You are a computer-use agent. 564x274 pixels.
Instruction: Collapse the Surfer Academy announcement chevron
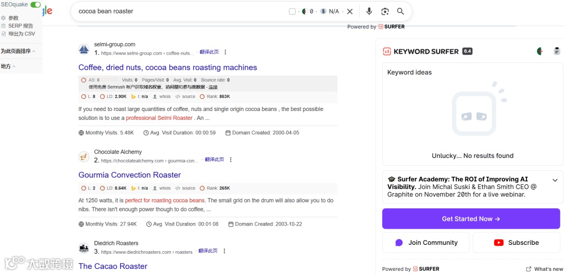click(555, 180)
